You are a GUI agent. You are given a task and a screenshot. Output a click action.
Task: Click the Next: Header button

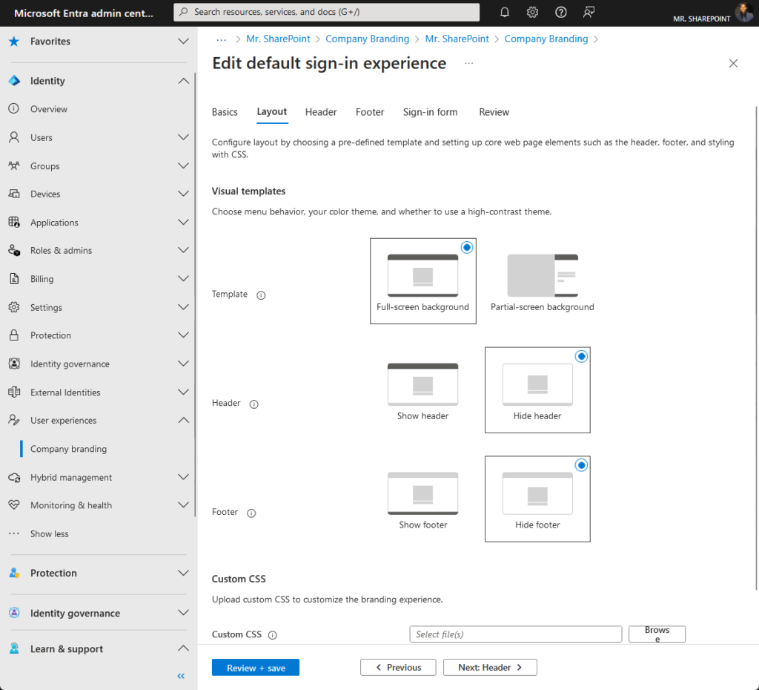coord(490,668)
